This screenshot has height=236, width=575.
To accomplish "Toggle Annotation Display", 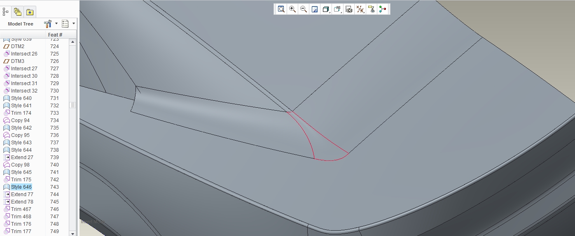I will [x=372, y=9].
